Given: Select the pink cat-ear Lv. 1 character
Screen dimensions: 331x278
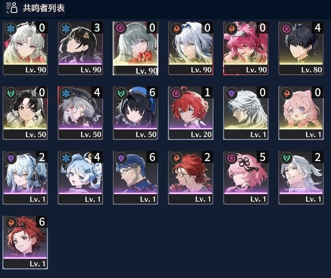Looking at the screenshot, I should click(x=301, y=113).
